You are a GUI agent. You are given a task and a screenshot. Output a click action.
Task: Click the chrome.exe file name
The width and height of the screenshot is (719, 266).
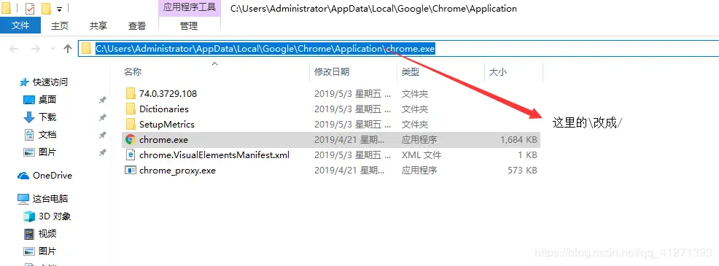point(163,140)
